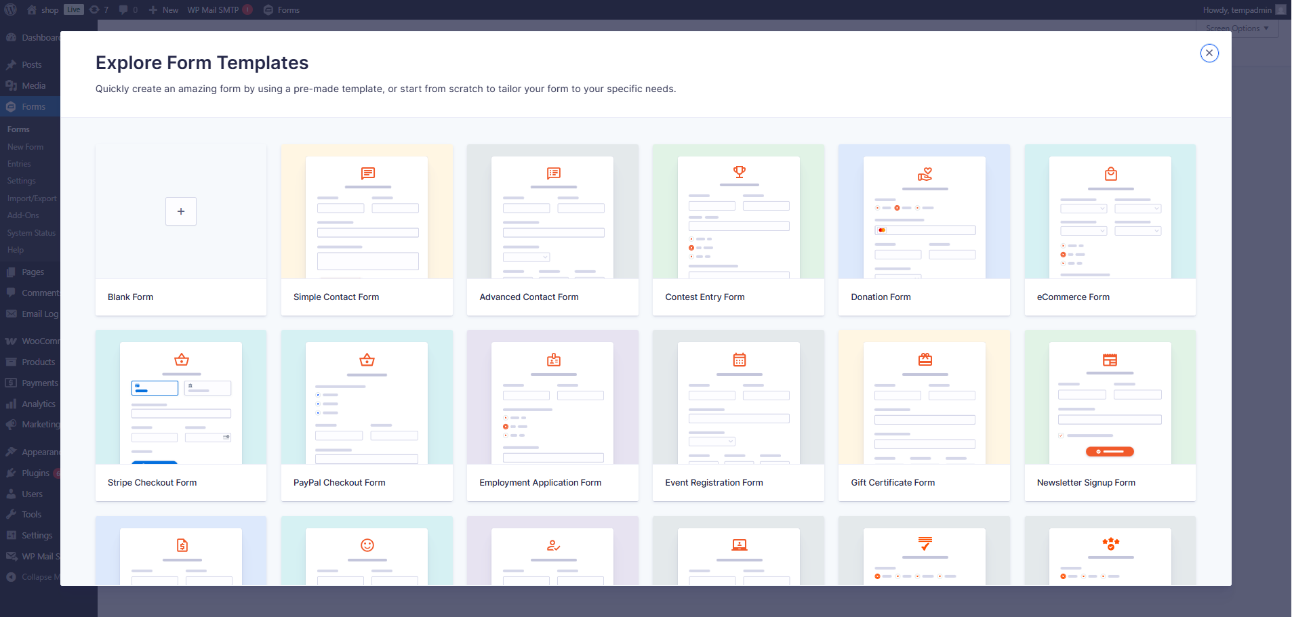Viewport: 1292px width, 617px height.
Task: Click the home icon next to shop
Action: point(32,9)
